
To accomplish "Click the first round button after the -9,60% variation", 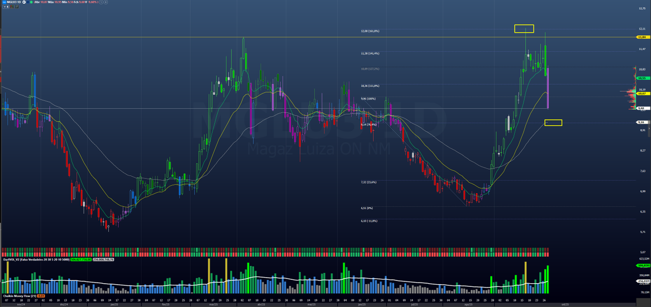I will pos(101,2).
